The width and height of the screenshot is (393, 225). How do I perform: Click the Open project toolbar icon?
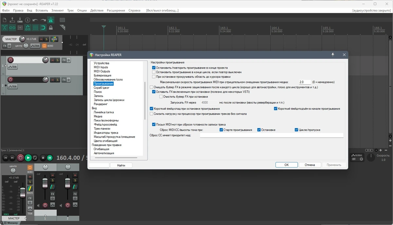(12, 20)
